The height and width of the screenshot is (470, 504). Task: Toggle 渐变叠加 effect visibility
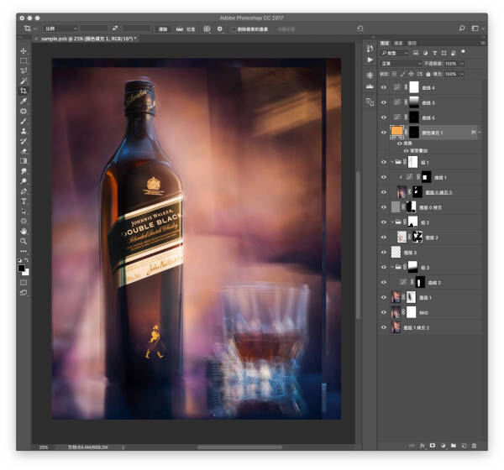click(406, 151)
